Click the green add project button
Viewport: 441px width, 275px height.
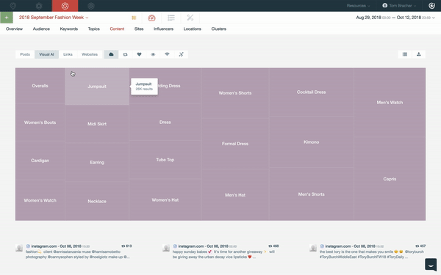pos(7,18)
